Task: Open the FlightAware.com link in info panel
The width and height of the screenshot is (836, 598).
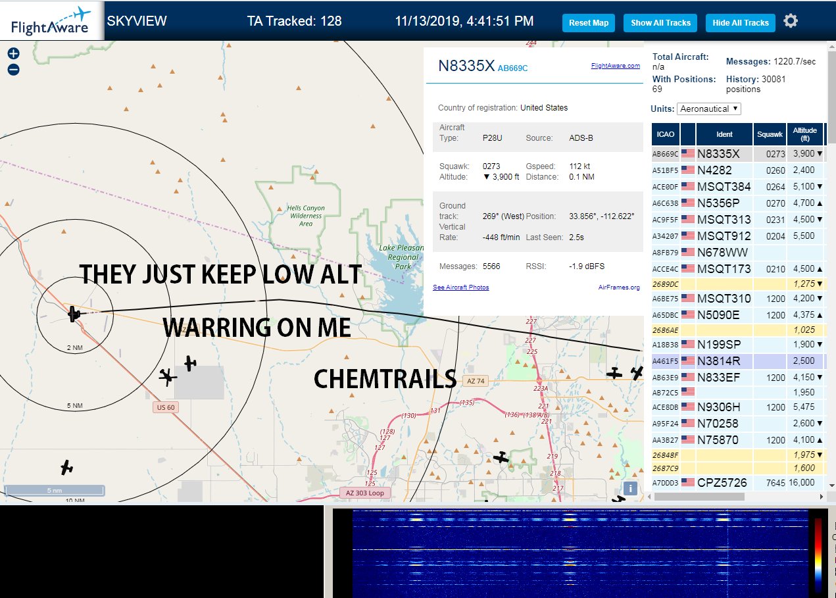Action: point(615,66)
